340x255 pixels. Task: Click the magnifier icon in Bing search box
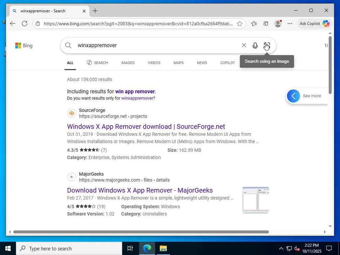pyautogui.click(x=68, y=45)
